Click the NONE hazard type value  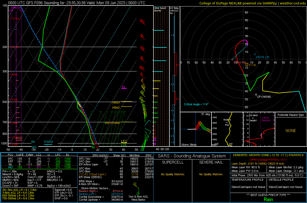coord(291,131)
